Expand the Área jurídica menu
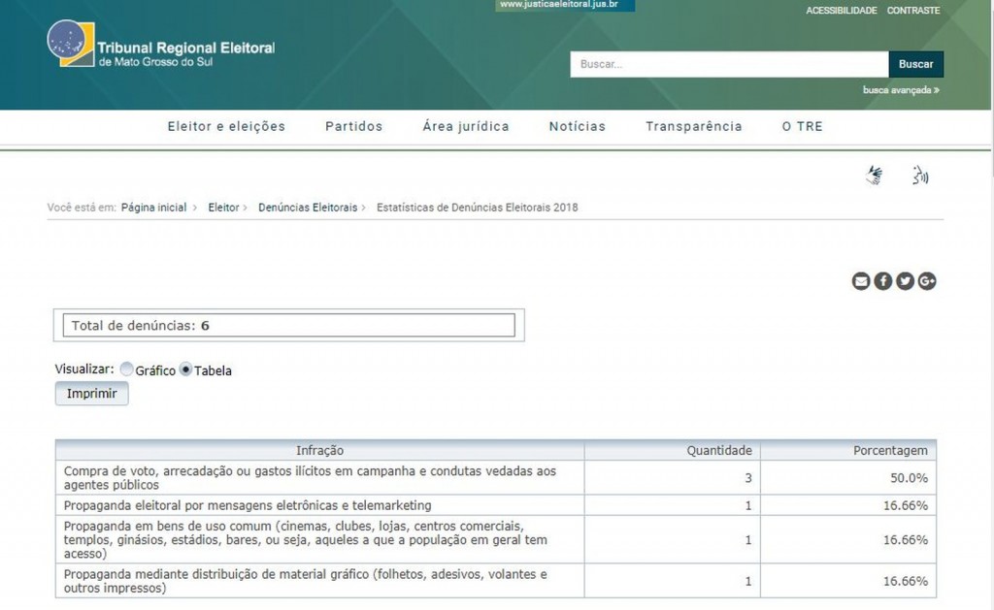994x610 pixels. (x=465, y=126)
